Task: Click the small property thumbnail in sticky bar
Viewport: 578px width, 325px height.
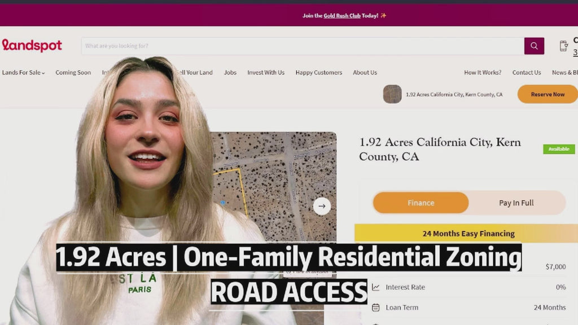Action: tap(392, 94)
